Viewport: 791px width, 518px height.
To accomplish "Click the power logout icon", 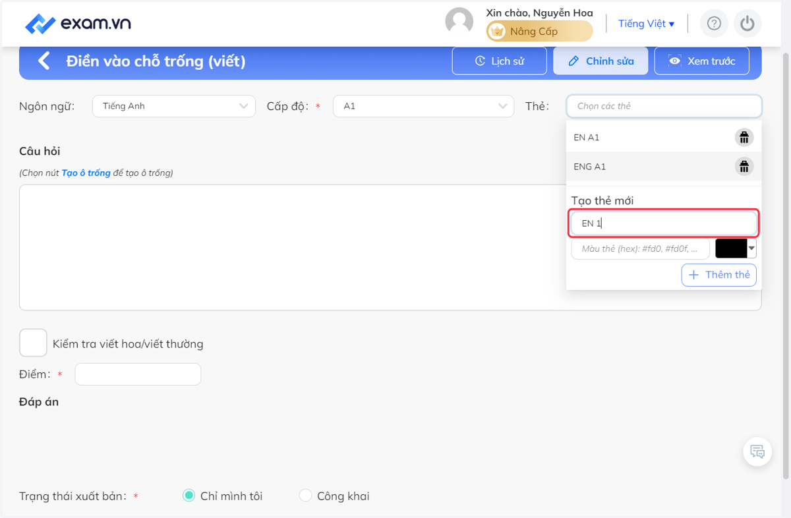I will coord(747,24).
